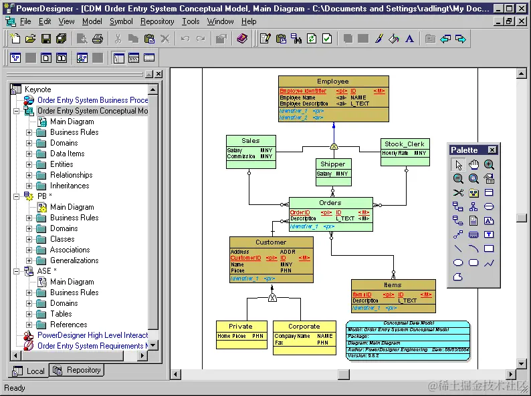Open the File menu

pyautogui.click(x=25, y=21)
